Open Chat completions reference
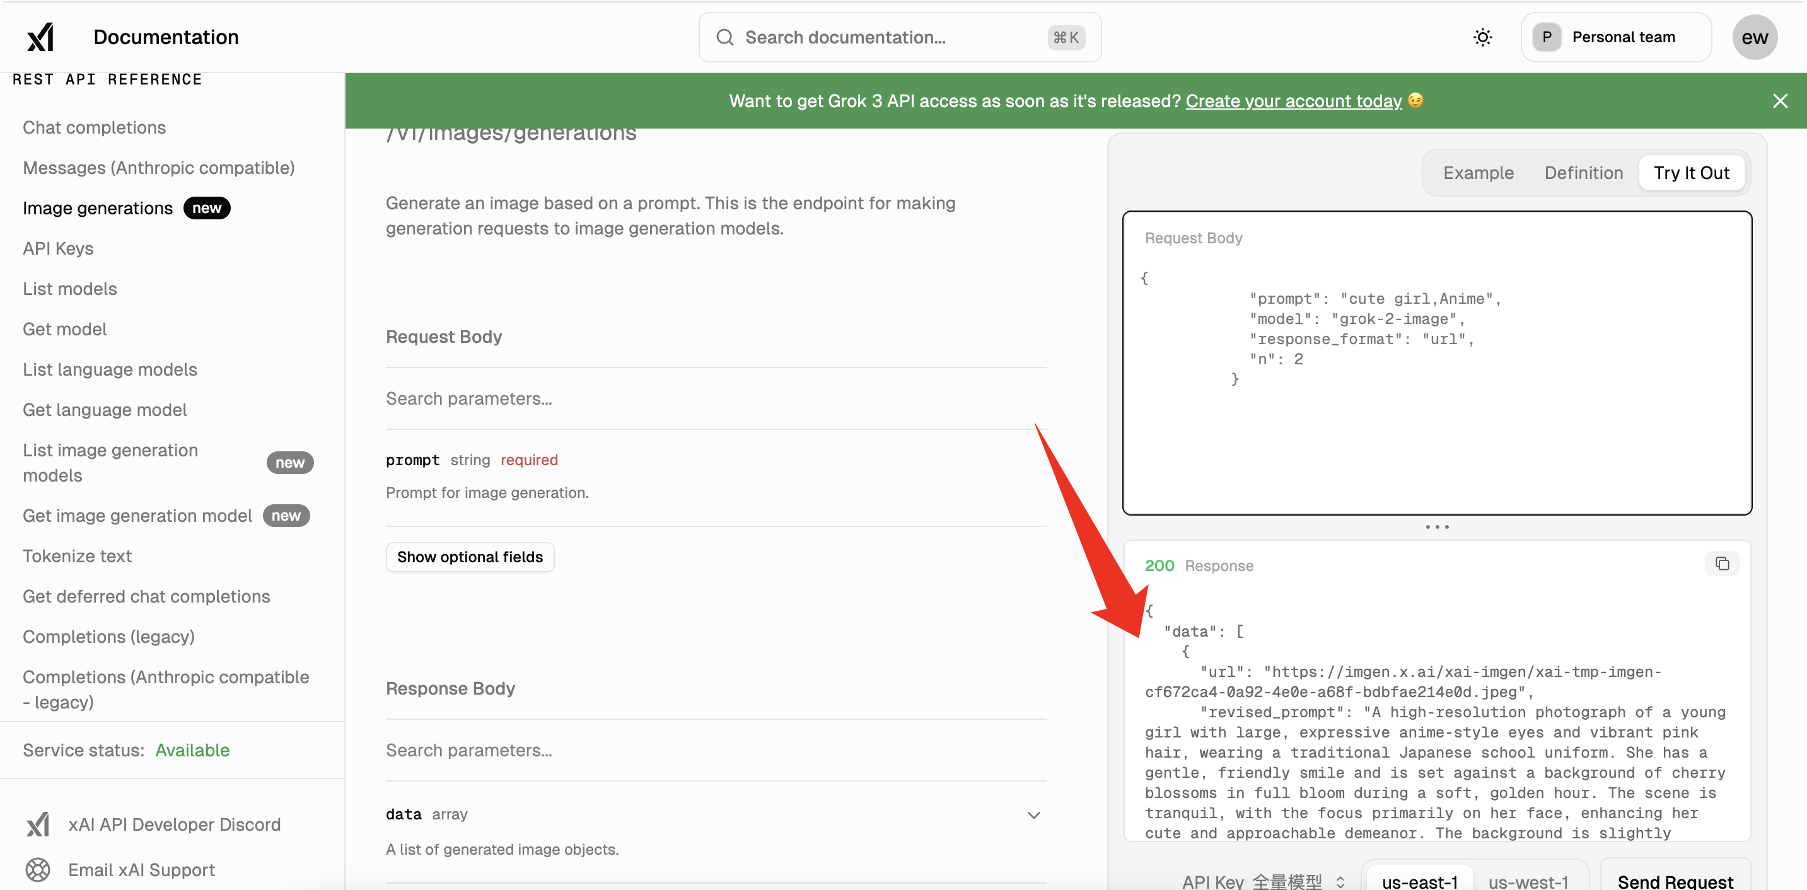 (x=94, y=128)
